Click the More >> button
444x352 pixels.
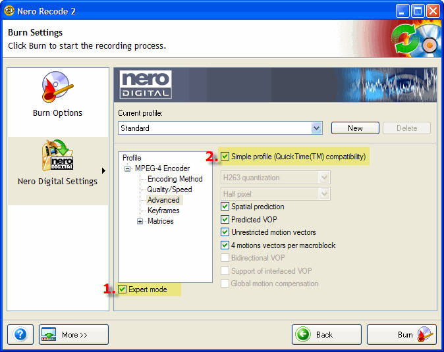coord(74,334)
